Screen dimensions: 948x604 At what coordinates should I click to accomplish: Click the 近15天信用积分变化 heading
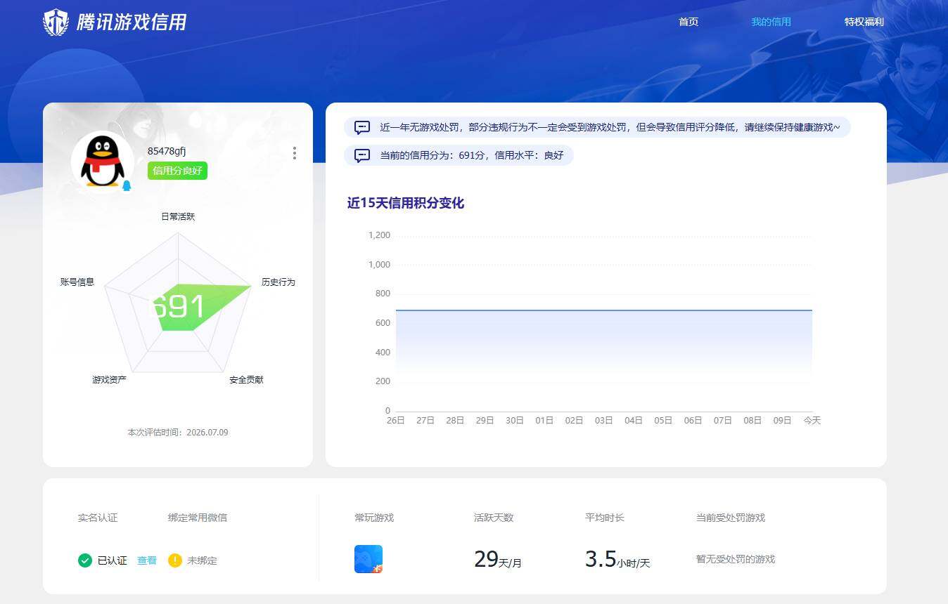406,204
